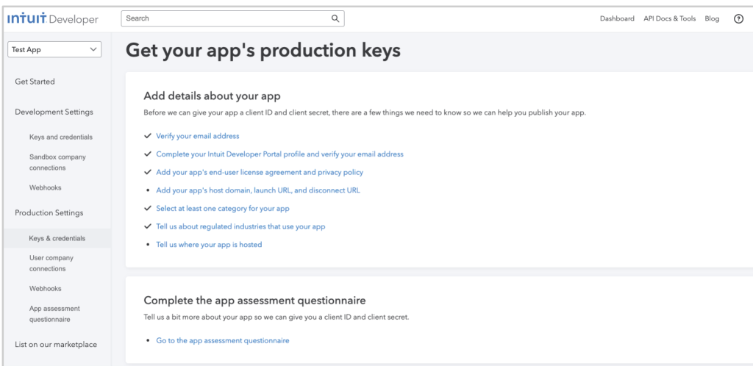Click the Intuit Developer logo

[x=53, y=18]
